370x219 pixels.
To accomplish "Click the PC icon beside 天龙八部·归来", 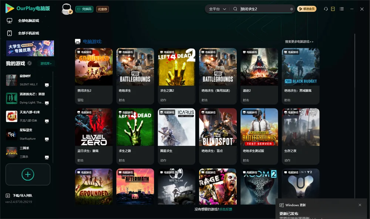I will click(47, 121).
